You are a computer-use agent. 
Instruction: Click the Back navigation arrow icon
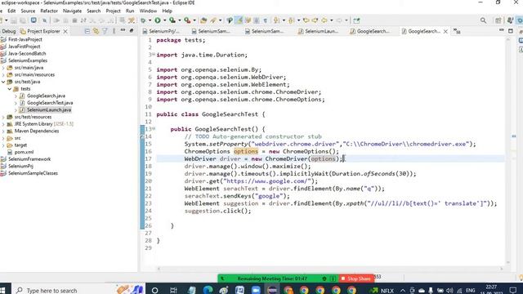[324, 20]
